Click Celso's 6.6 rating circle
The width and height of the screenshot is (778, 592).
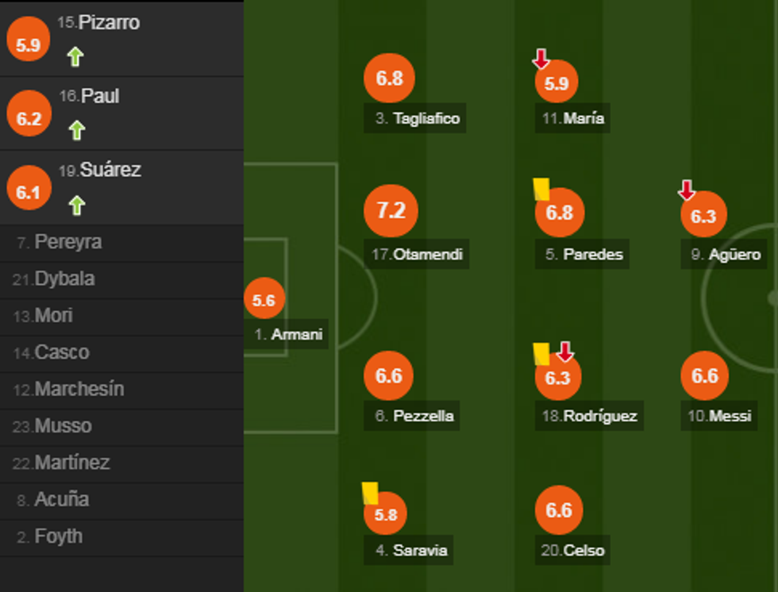(x=559, y=510)
